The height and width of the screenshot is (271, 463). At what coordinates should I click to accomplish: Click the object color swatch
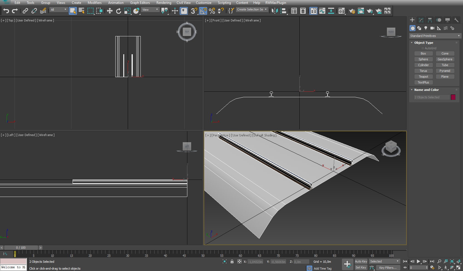(453, 97)
